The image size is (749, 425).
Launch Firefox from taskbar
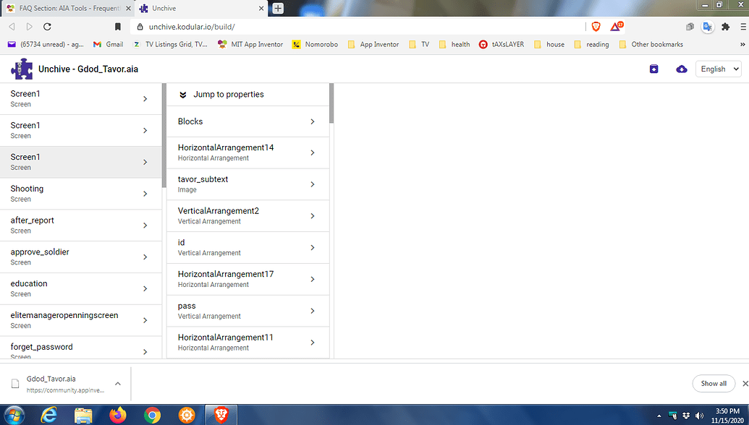click(x=117, y=416)
